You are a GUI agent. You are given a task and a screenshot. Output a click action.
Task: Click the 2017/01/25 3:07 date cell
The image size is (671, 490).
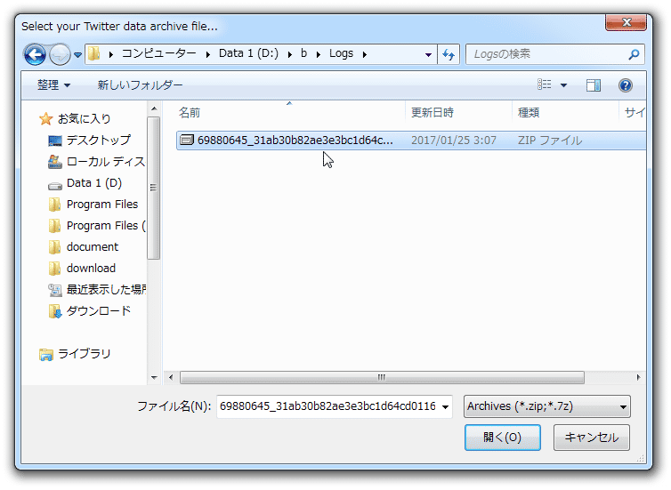tap(454, 141)
